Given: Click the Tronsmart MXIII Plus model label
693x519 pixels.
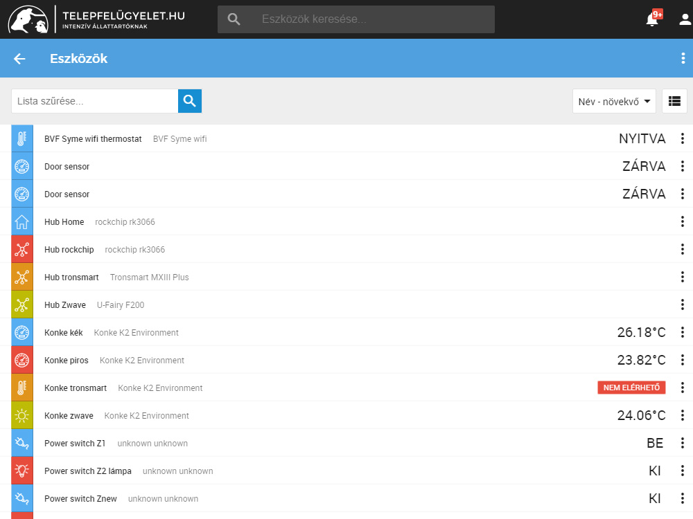Looking at the screenshot, I should click(150, 277).
